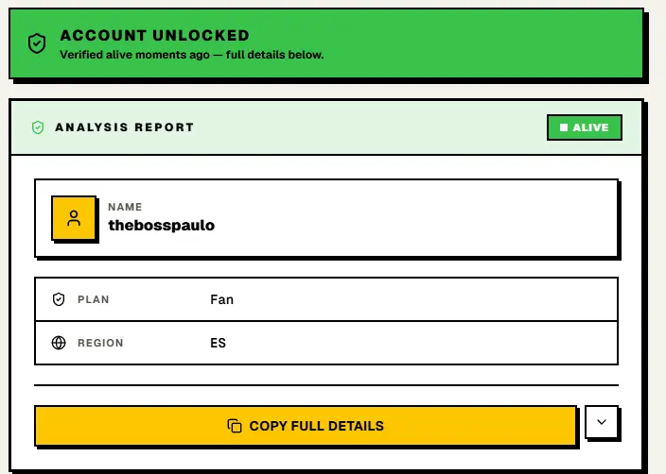The height and width of the screenshot is (474, 666).
Task: Click the REGION row label
Action: [x=100, y=343]
